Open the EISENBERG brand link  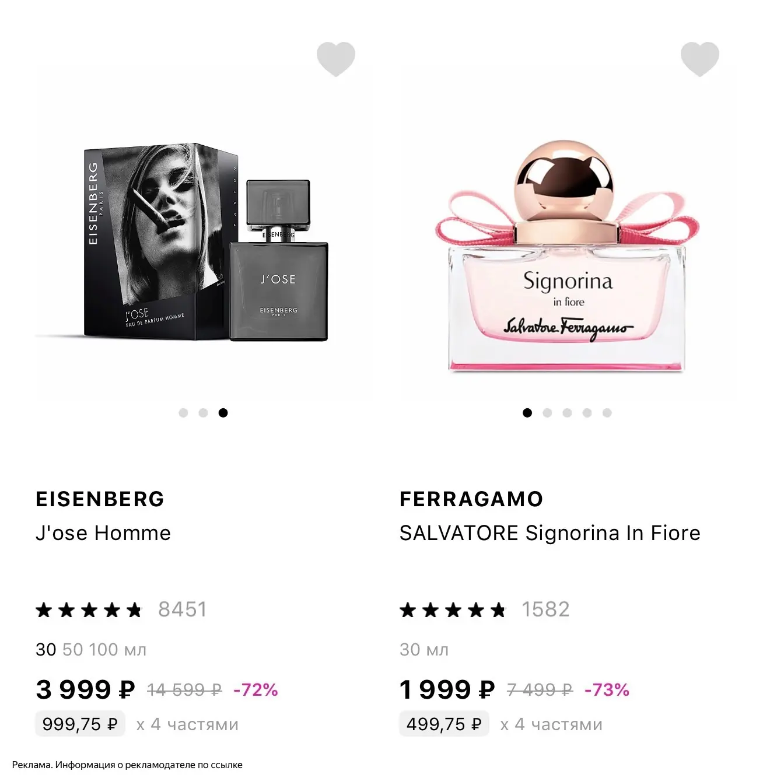pos(100,499)
